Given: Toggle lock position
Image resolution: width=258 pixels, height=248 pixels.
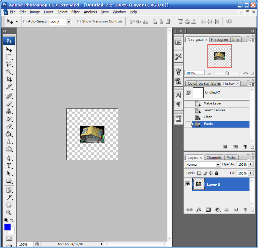Looking at the screenshot, I should pos(211,173).
